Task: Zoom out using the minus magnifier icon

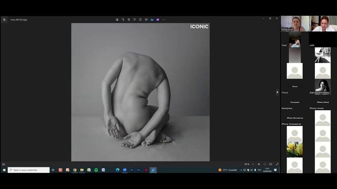Action: (253, 164)
